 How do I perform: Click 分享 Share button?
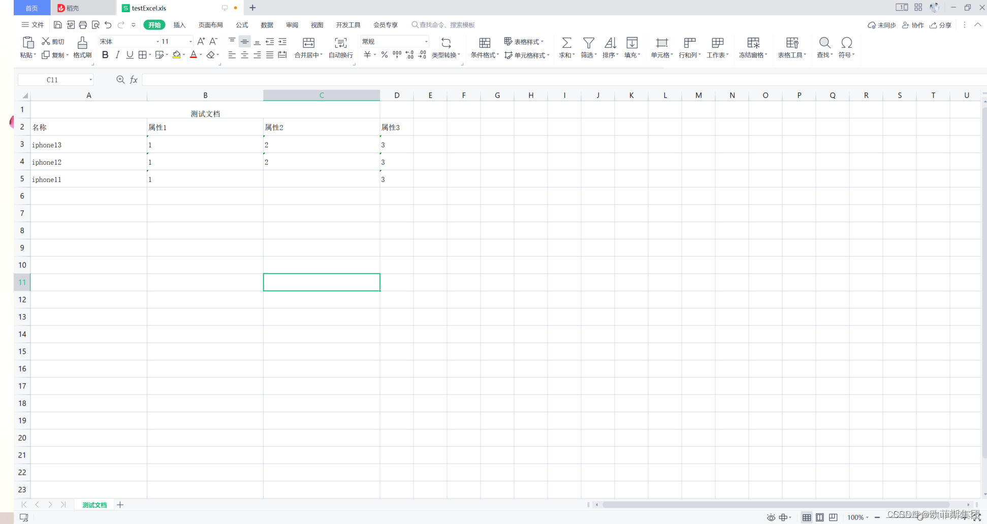(x=940, y=25)
